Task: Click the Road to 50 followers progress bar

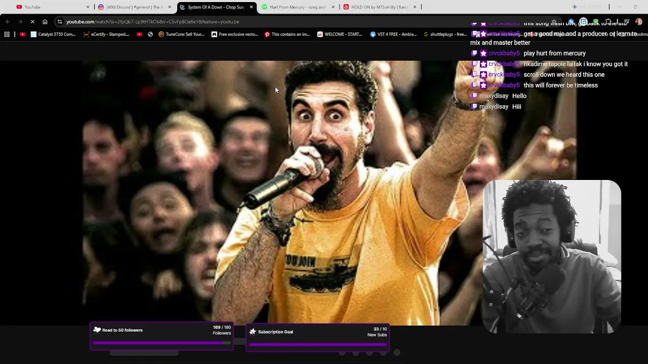Action: pos(161,343)
